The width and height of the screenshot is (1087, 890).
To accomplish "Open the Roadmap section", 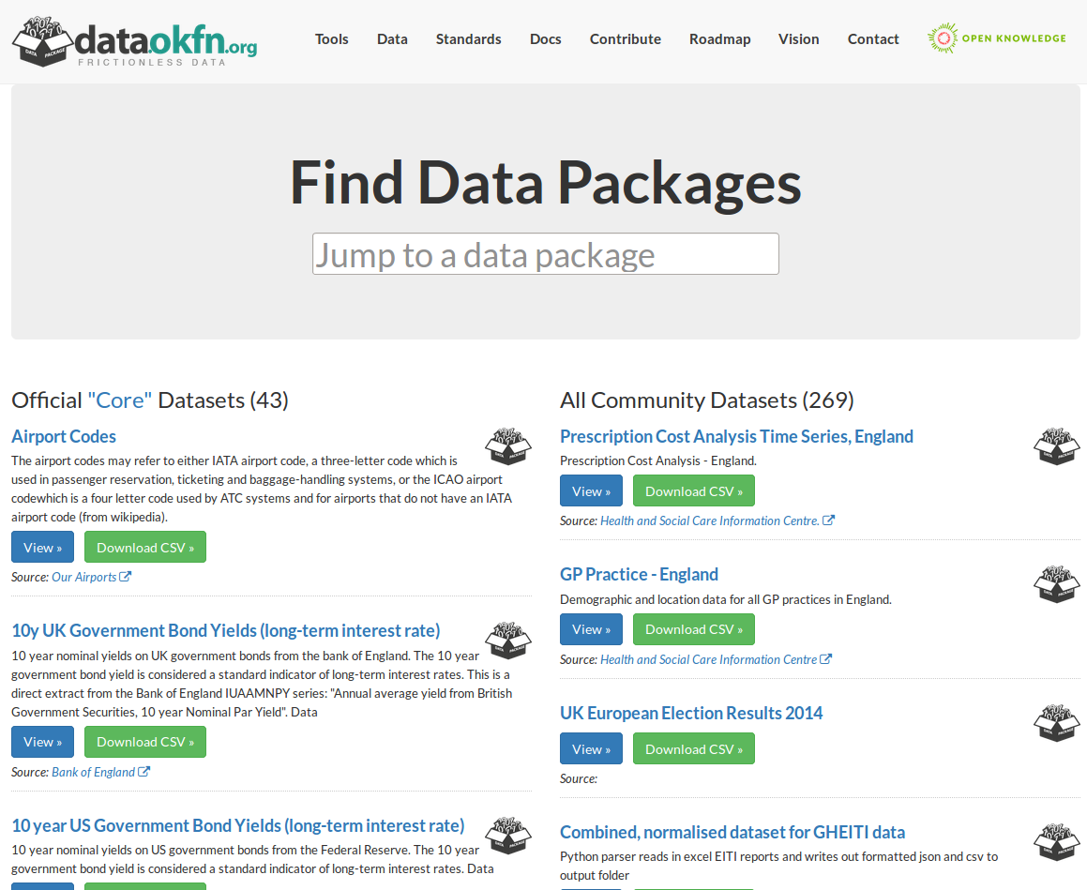I will point(719,39).
